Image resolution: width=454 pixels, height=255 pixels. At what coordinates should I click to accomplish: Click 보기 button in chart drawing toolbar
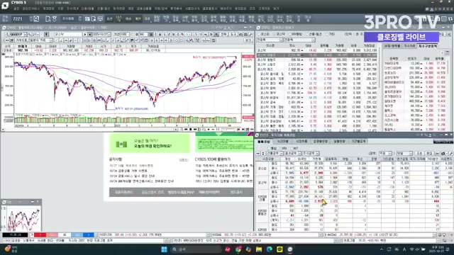click(x=248, y=40)
